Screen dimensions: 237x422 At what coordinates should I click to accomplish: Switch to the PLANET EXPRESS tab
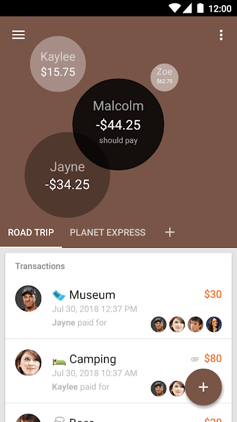(108, 233)
